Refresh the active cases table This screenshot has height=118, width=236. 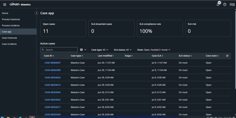(227, 56)
